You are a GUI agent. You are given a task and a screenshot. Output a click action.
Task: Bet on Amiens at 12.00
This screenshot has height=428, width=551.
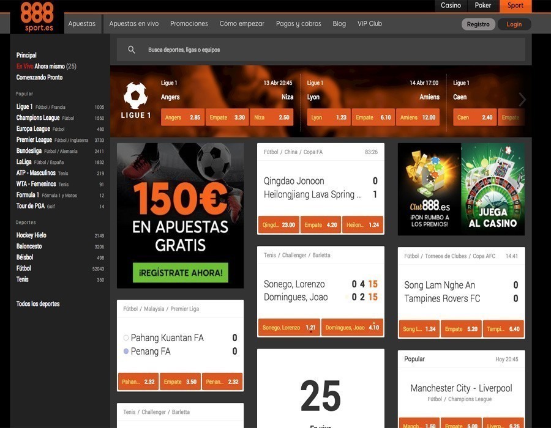click(418, 117)
